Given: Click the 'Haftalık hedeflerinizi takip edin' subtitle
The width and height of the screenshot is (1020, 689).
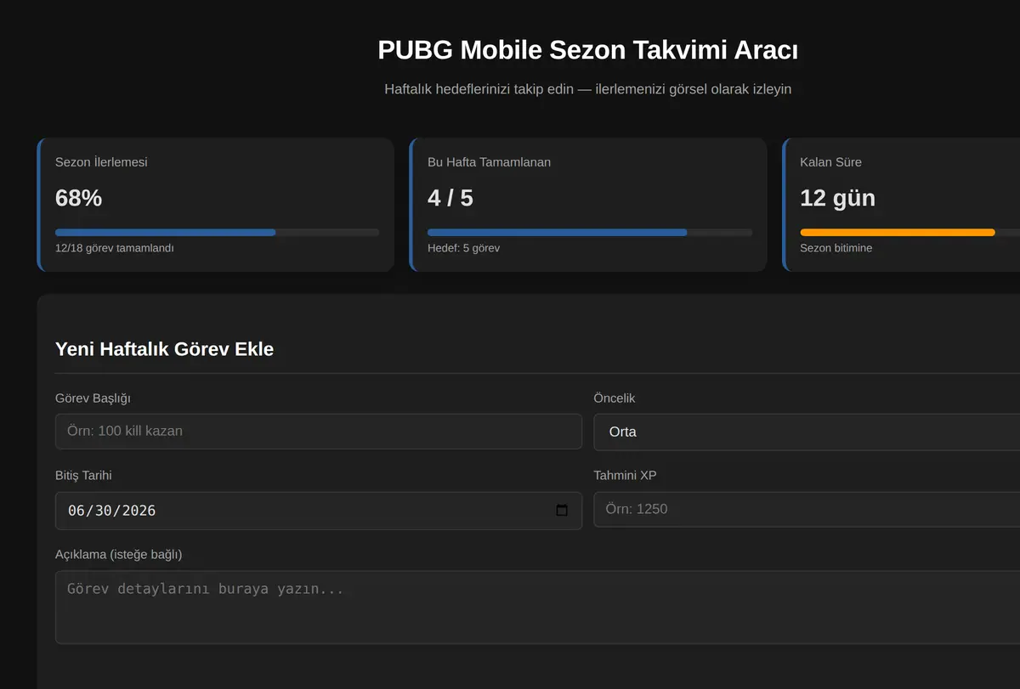Looking at the screenshot, I should (587, 89).
